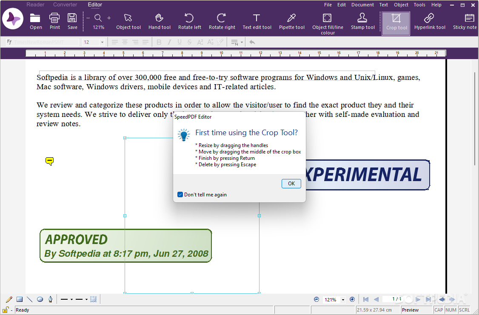Open the first line style dropdown arrow
The image size is (479, 315).
click(71, 299)
